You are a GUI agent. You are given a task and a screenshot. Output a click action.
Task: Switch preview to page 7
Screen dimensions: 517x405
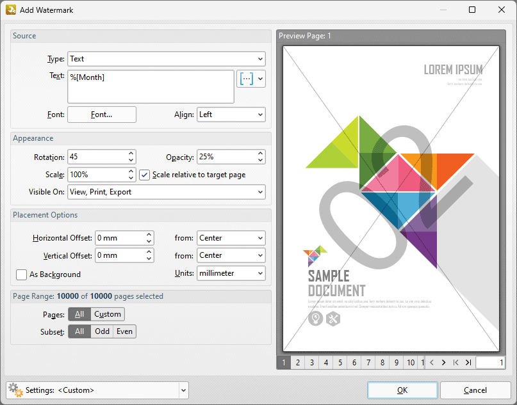click(x=368, y=363)
